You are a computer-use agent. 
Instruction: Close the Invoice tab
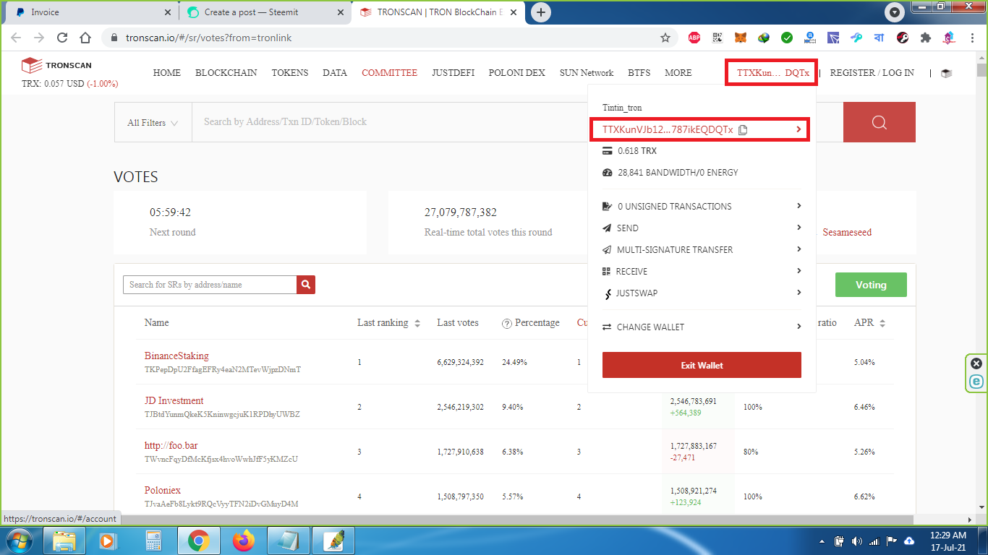coord(168,12)
